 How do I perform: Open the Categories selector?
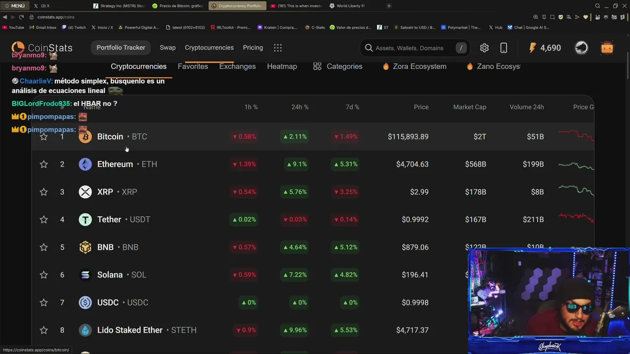pyautogui.click(x=338, y=66)
